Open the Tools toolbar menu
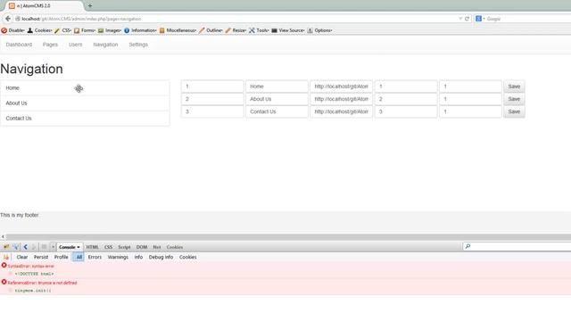 click(259, 30)
